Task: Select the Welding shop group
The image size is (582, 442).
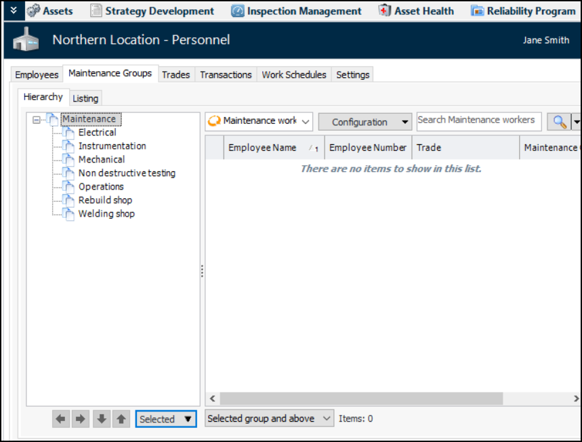Action: (x=106, y=214)
